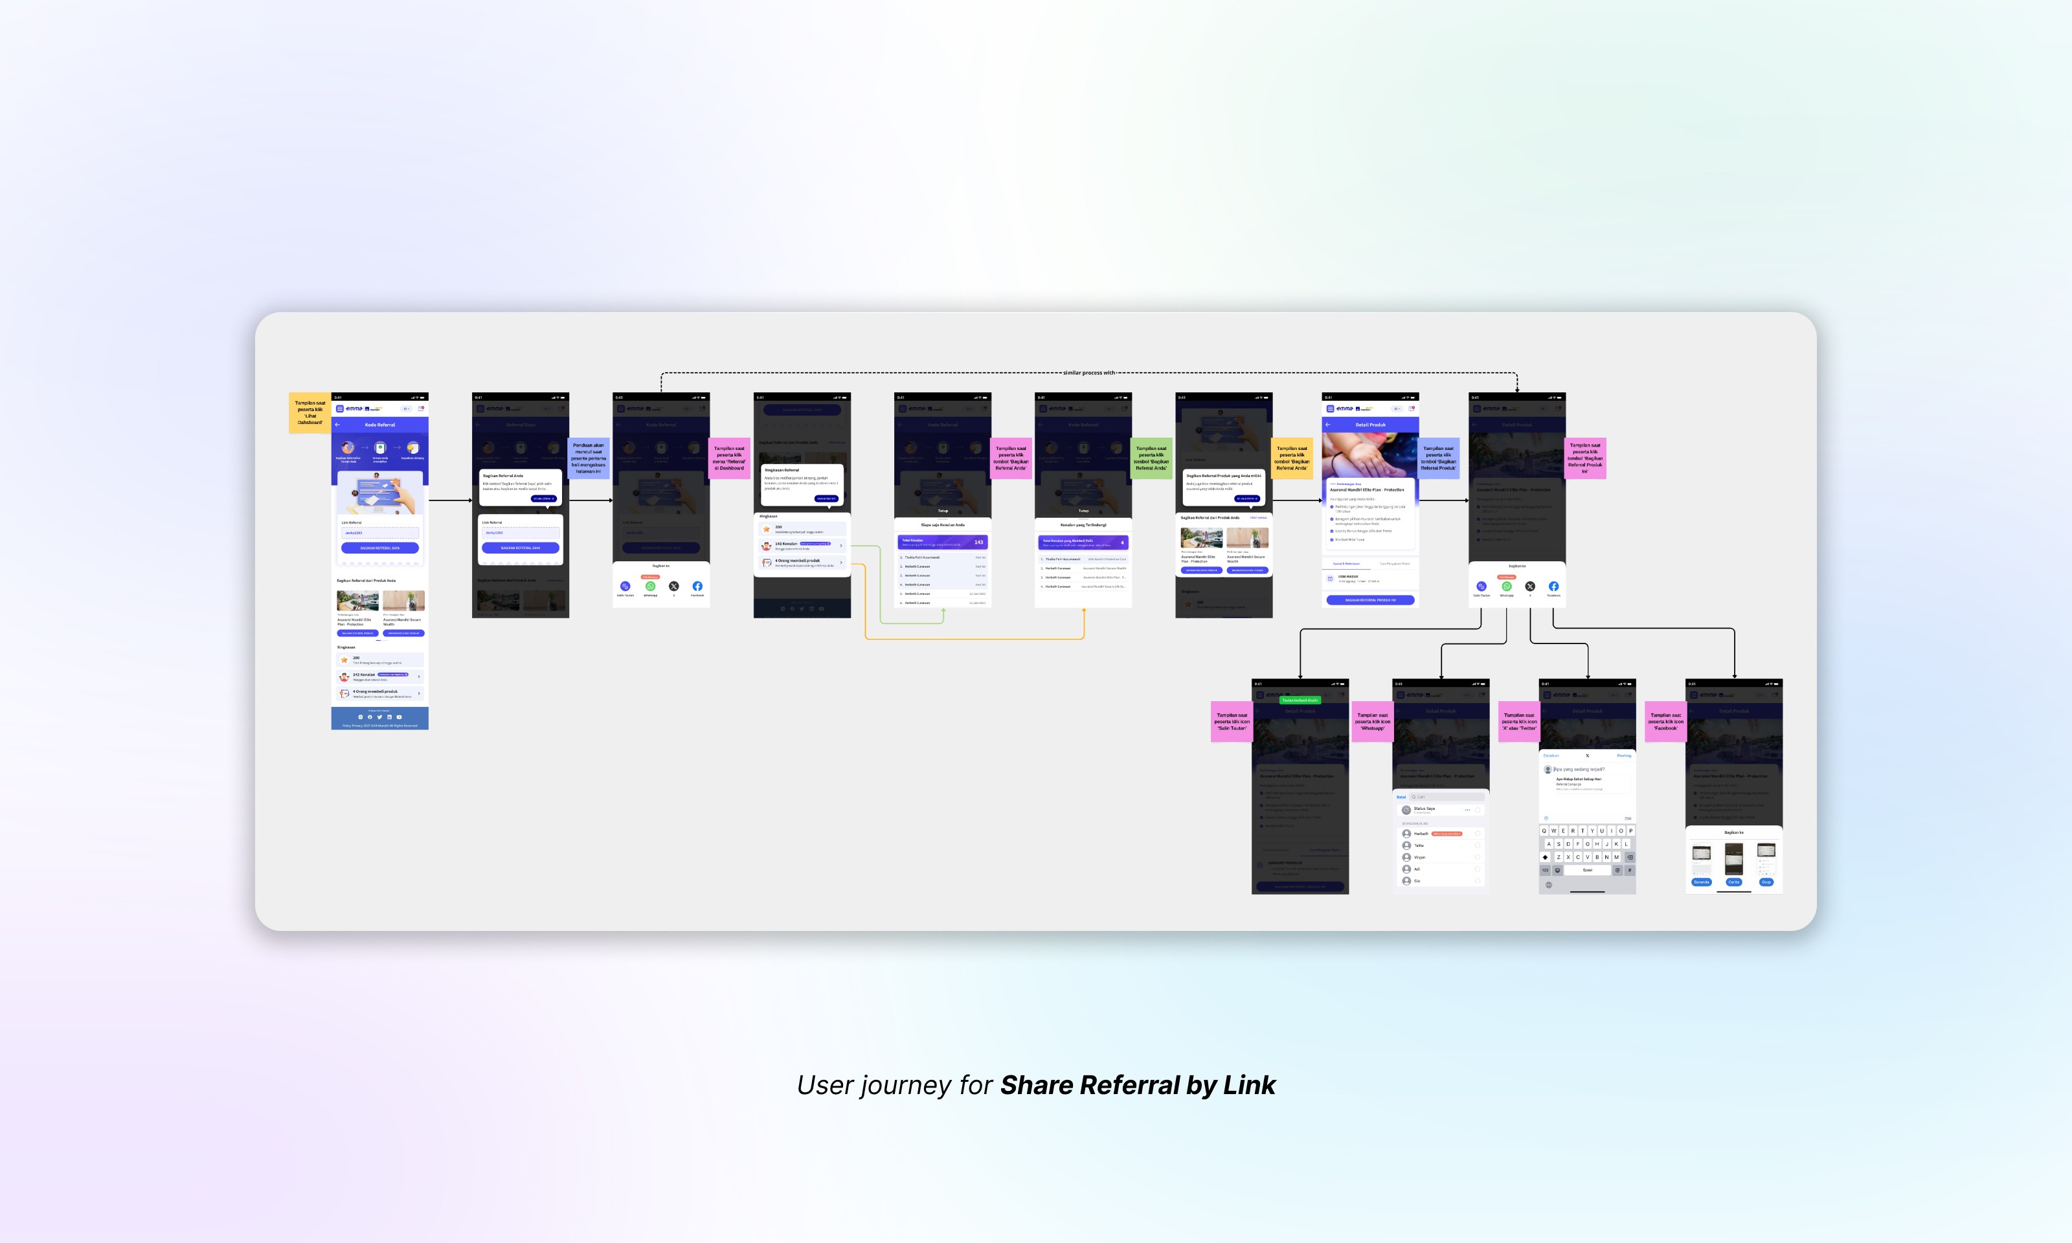Viewport: 2072px width, 1243px height.
Task: Click inbox notification icon on first screen
Action: 422,409
